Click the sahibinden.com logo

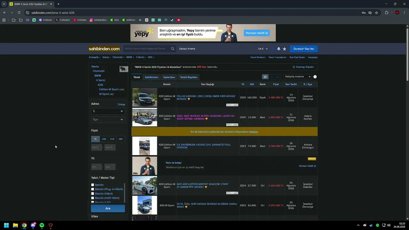[104, 49]
